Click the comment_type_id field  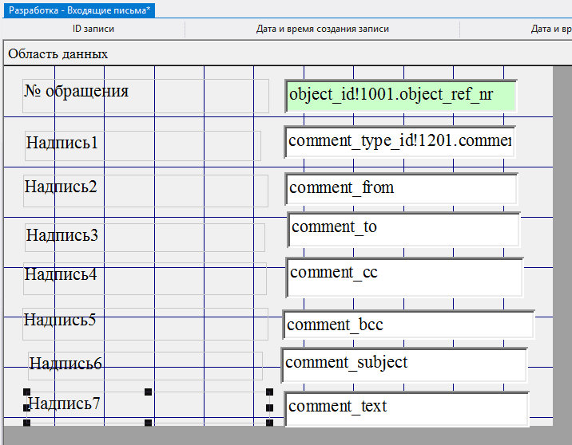[399, 142]
